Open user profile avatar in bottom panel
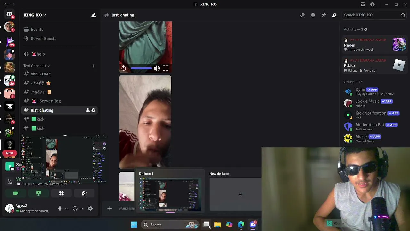The image size is (410, 231). pyautogui.click(x=10, y=209)
